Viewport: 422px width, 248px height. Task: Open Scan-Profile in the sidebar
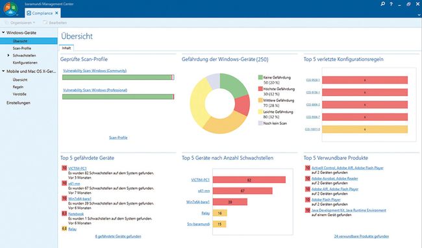22,48
